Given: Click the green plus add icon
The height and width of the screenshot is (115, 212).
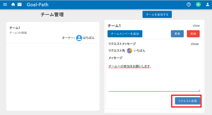Looking at the screenshot, I should 198,5.
